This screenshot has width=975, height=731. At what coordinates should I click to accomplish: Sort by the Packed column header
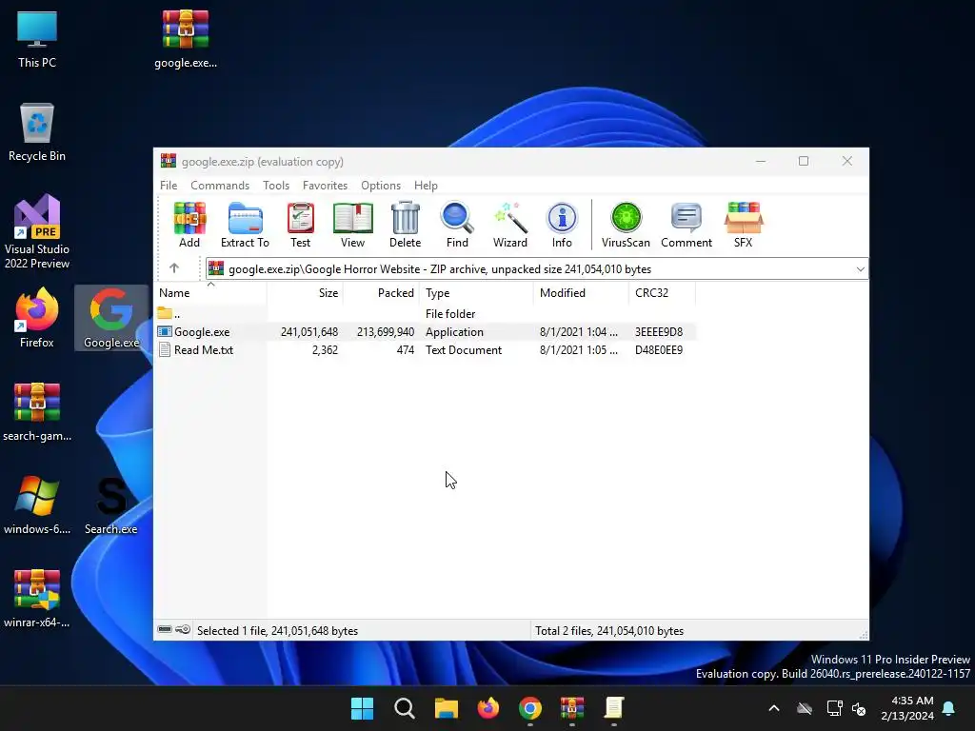pos(382,293)
